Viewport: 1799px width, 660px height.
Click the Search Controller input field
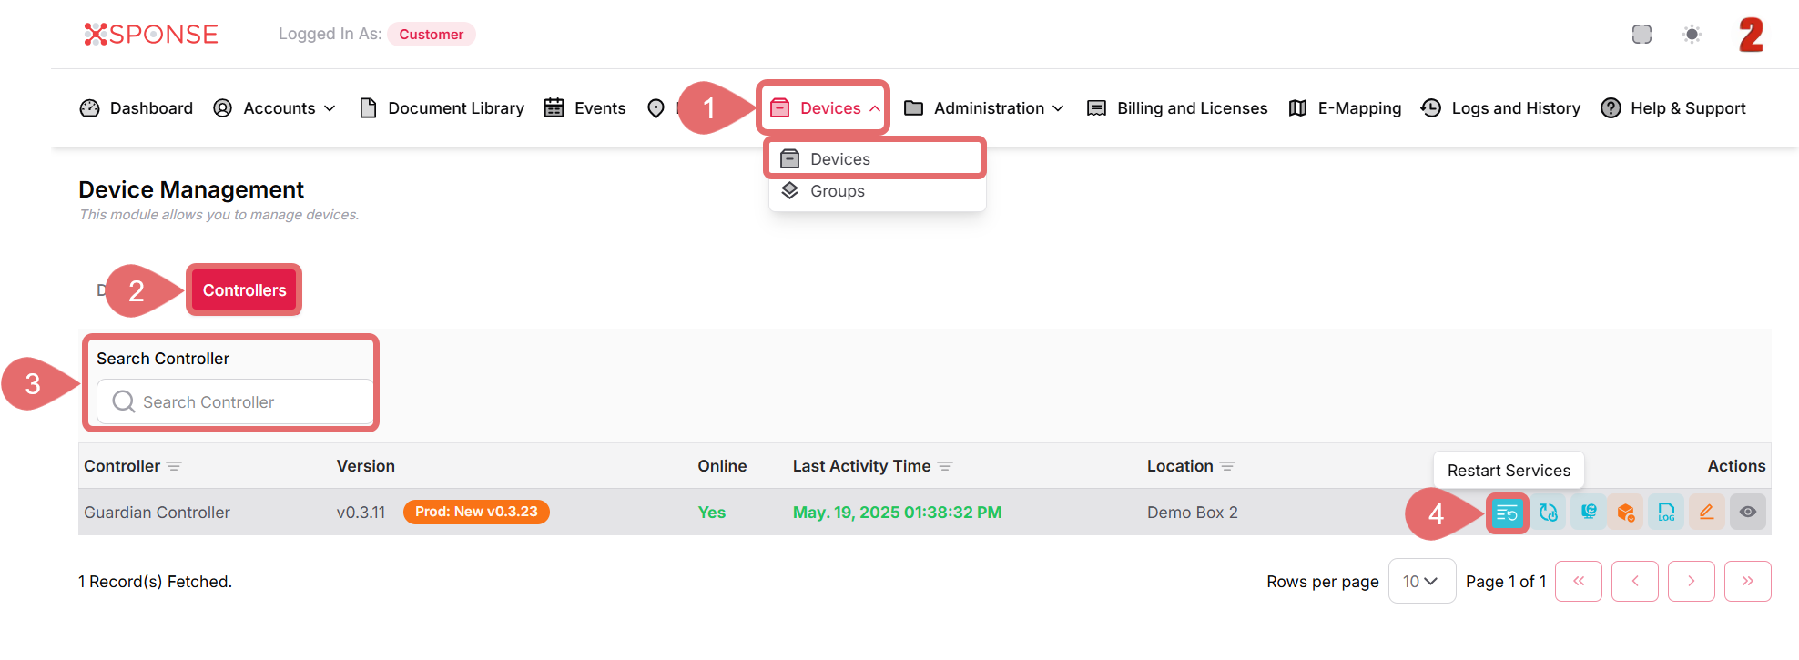coord(235,402)
